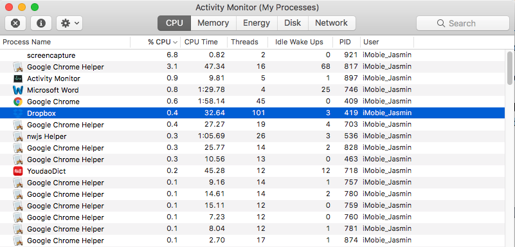Click the PID 921 cell

351,55
